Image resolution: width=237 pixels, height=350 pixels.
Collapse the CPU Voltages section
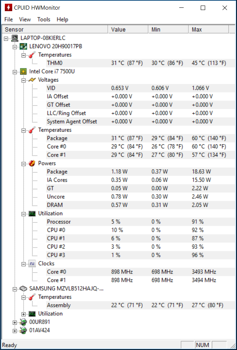tap(24, 81)
